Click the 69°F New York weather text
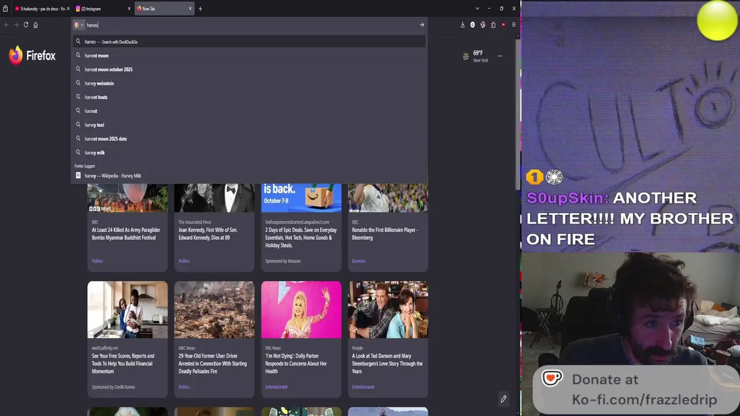The image size is (740, 416). tap(480, 56)
